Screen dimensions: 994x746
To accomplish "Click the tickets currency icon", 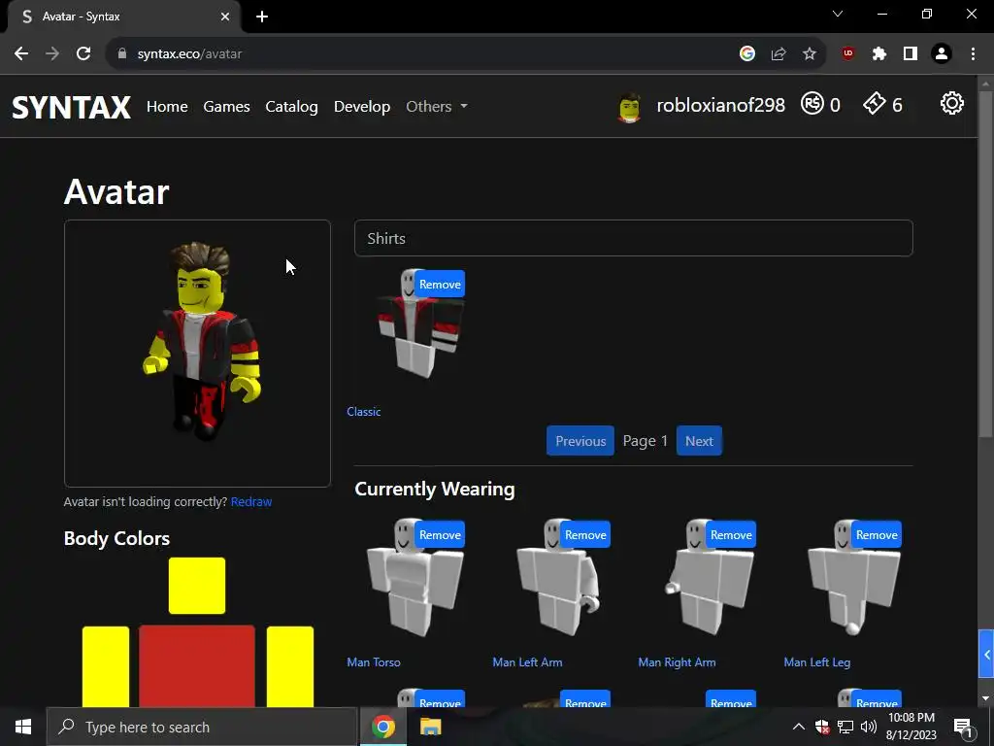I will click(875, 103).
